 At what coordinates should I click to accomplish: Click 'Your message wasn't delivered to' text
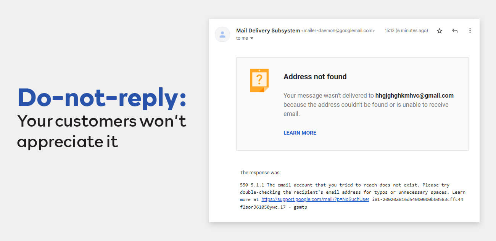[329, 95]
